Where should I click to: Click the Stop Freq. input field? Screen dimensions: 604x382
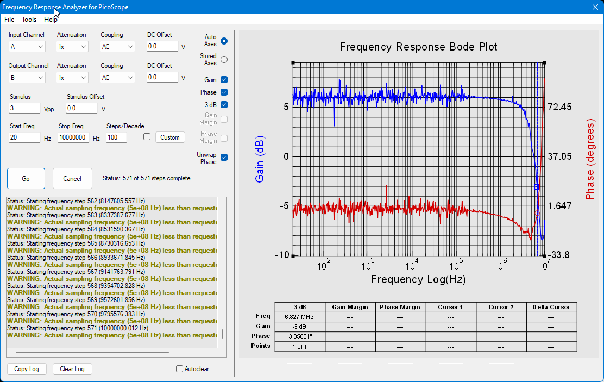73,137
